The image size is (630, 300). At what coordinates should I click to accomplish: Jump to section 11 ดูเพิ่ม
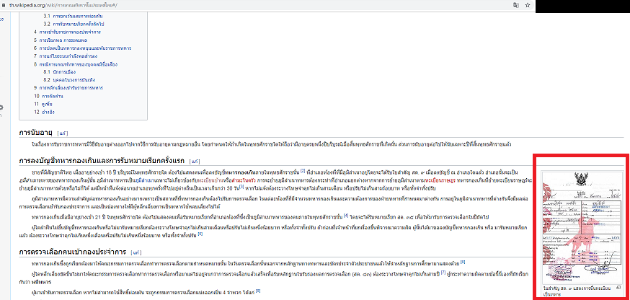point(43,104)
